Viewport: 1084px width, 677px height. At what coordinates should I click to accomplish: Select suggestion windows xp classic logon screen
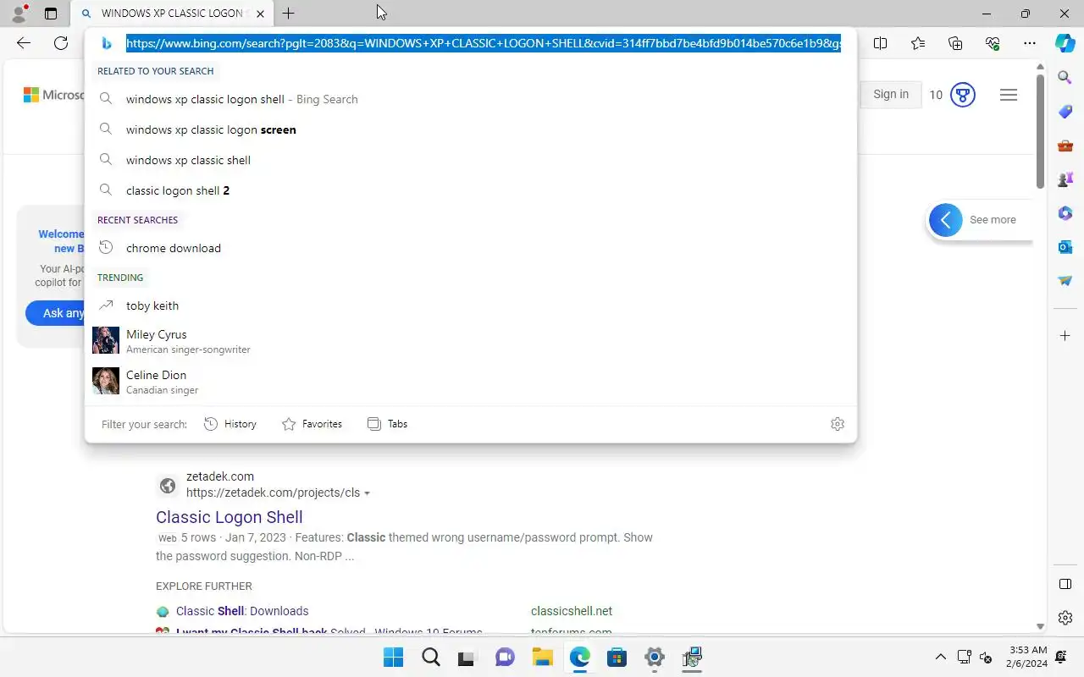(470, 129)
